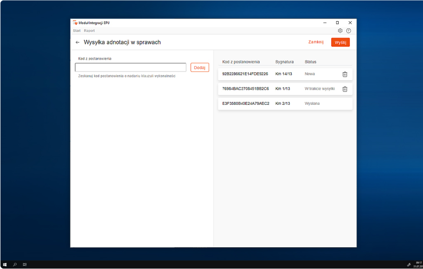Delete the Km 14/13 row with trash icon
Viewport: 423px width, 269px height.
[x=345, y=74]
